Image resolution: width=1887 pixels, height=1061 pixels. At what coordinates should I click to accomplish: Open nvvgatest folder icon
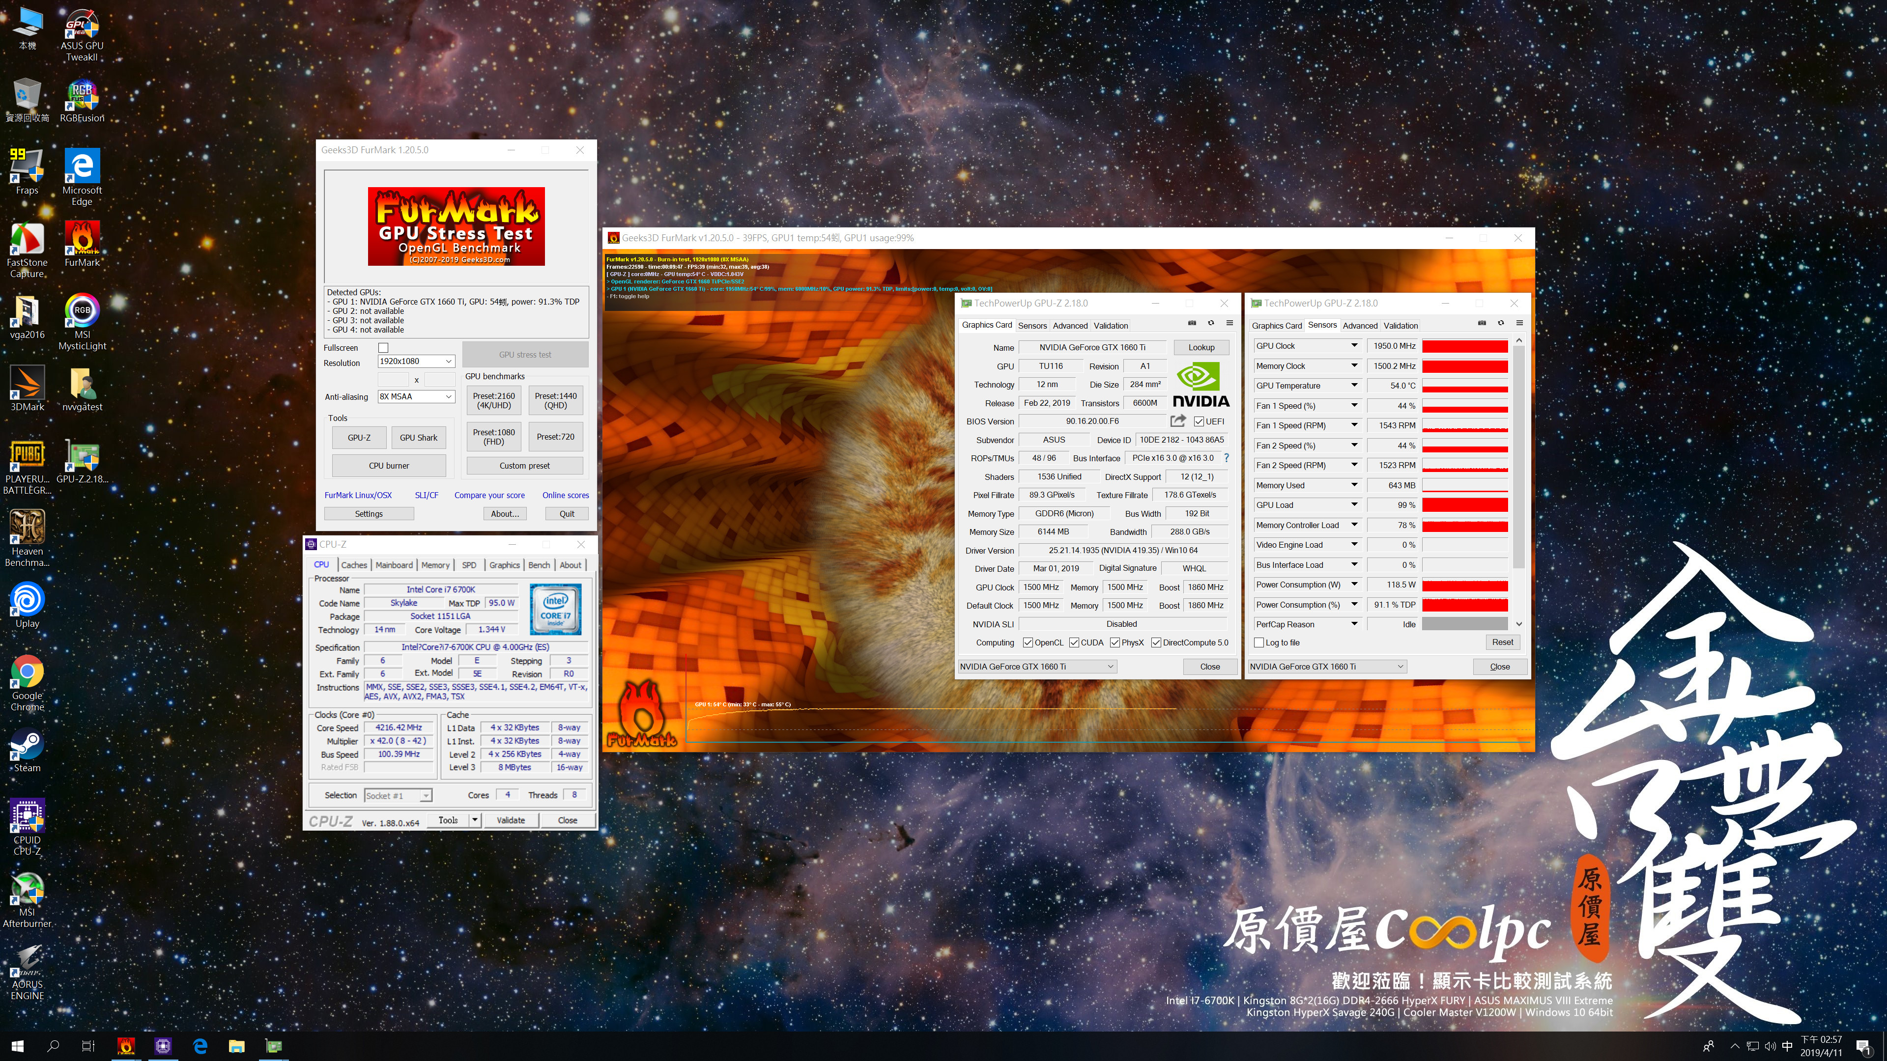click(x=82, y=389)
